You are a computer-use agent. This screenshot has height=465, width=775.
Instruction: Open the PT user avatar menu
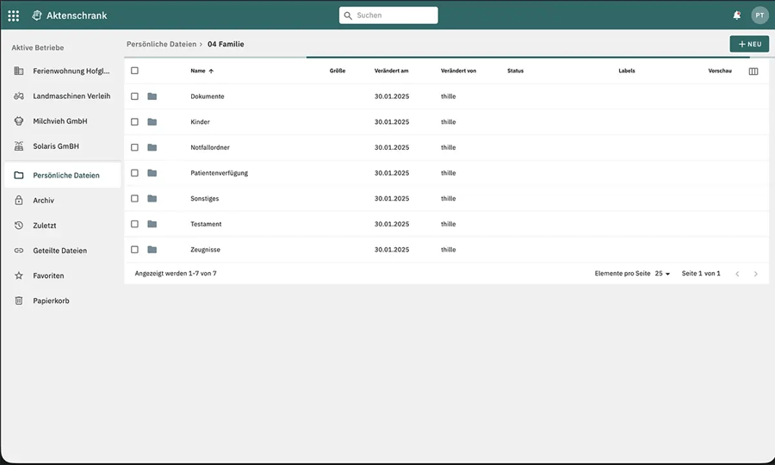click(759, 15)
